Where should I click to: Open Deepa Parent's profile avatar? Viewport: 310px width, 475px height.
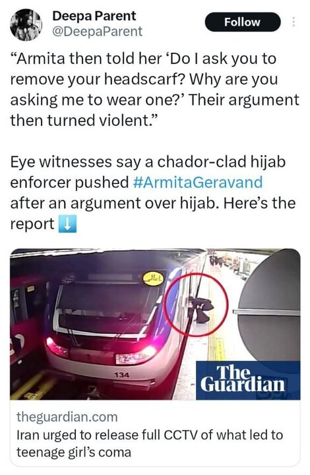tap(26, 24)
